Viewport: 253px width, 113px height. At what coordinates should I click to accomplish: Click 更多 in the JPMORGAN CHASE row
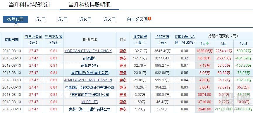[x=123, y=80]
